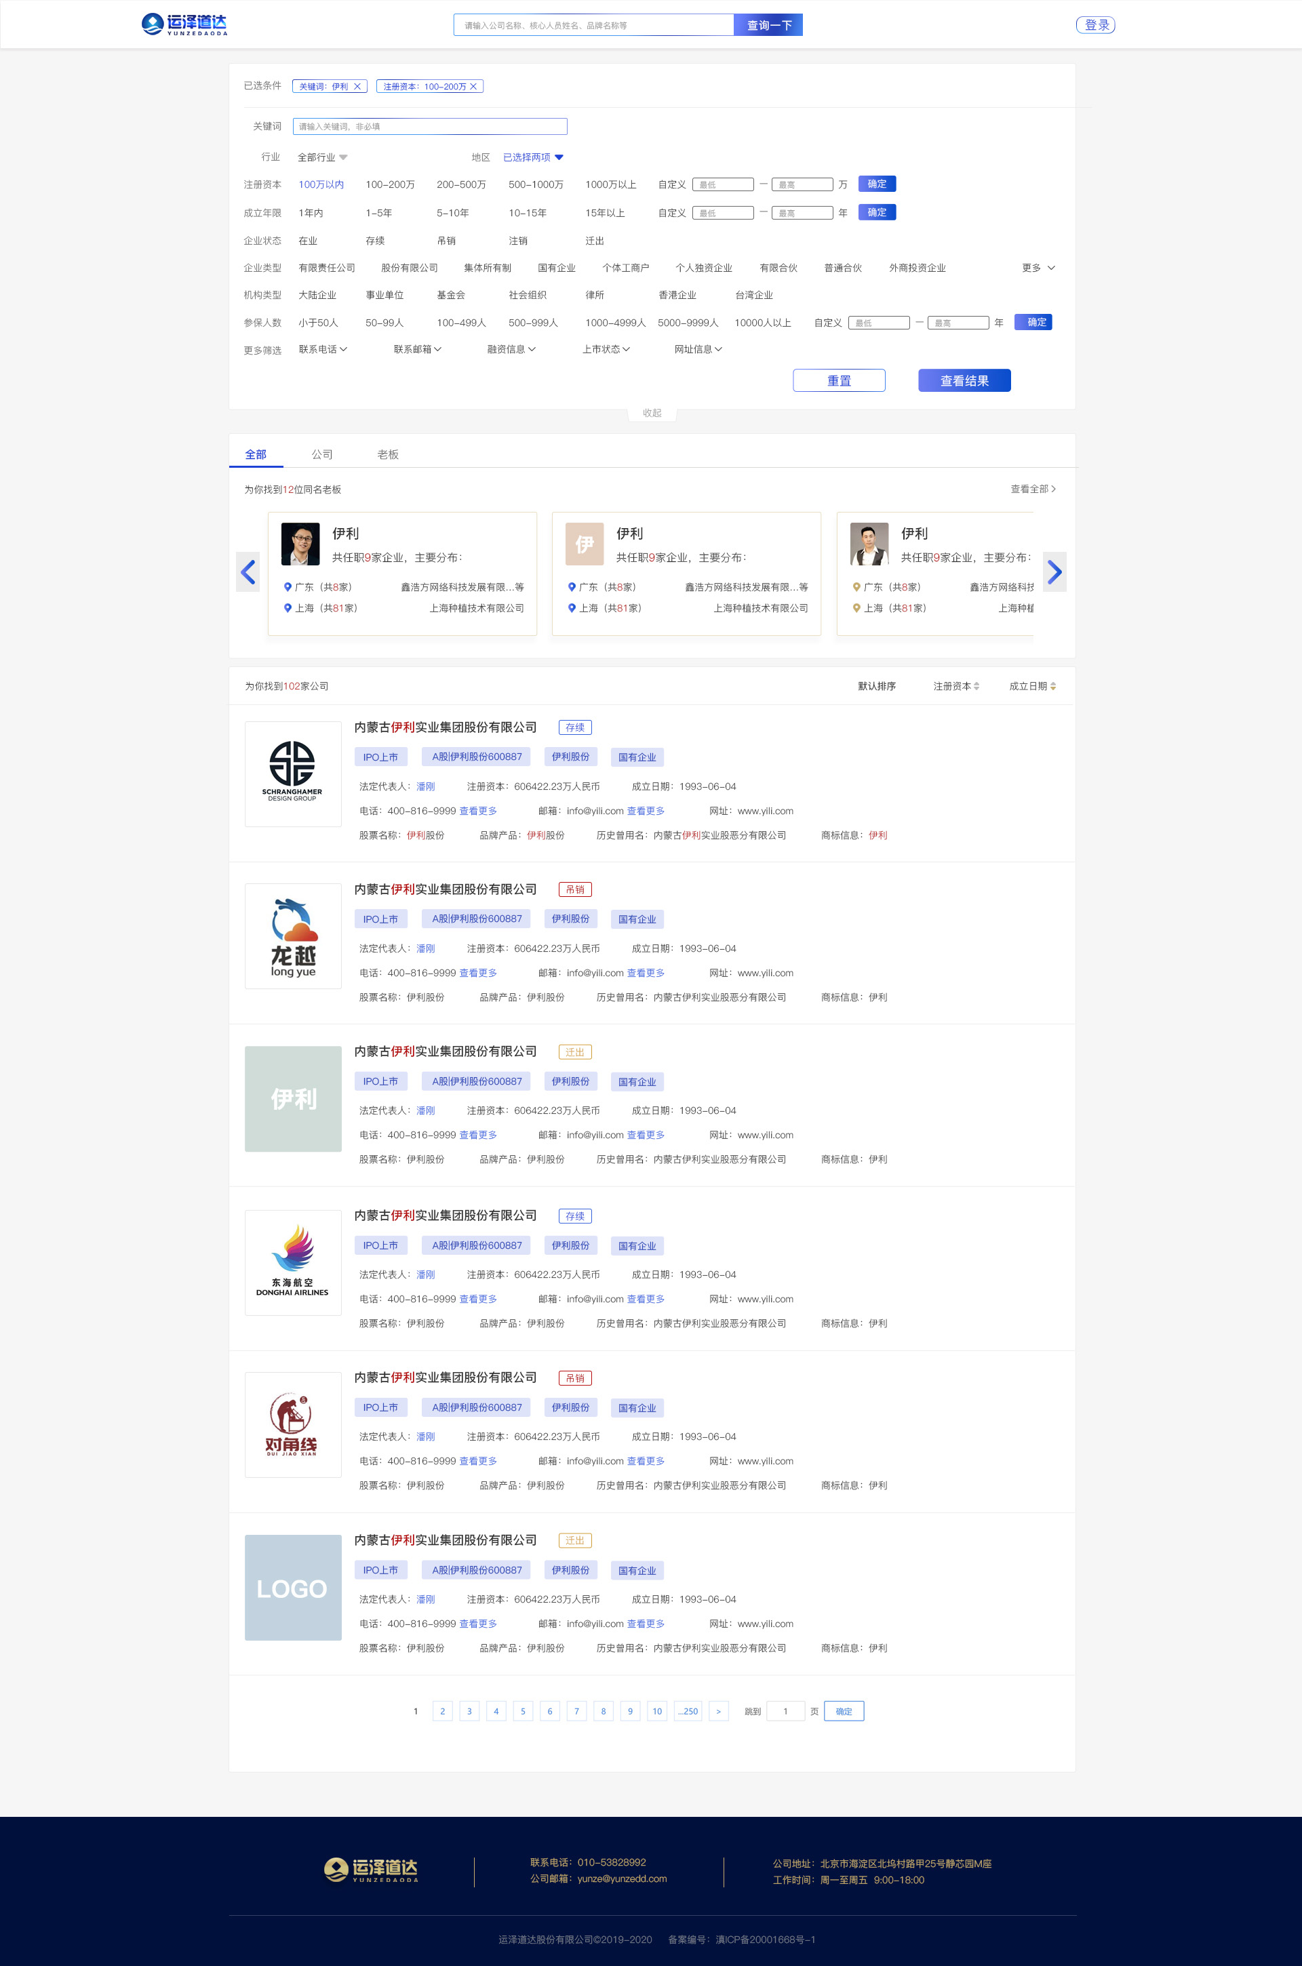Focus 注册资本 最低 input field

[724, 184]
